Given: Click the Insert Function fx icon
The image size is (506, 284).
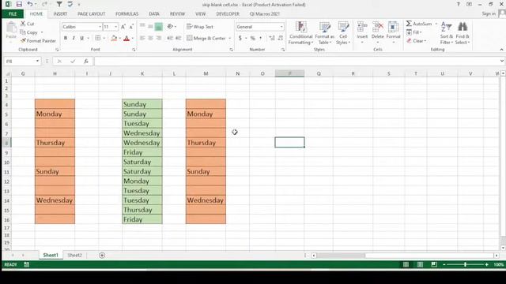Looking at the screenshot, I should click(86, 62).
